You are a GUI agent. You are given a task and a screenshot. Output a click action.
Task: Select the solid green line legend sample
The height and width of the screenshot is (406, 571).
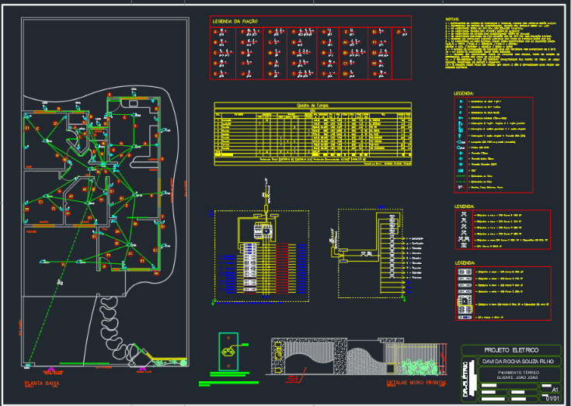click(x=460, y=175)
